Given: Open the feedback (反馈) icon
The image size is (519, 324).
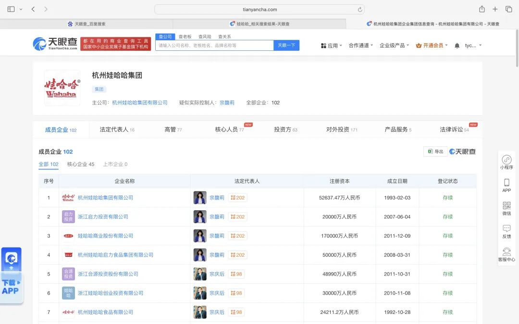Looking at the screenshot, I should (507, 231).
